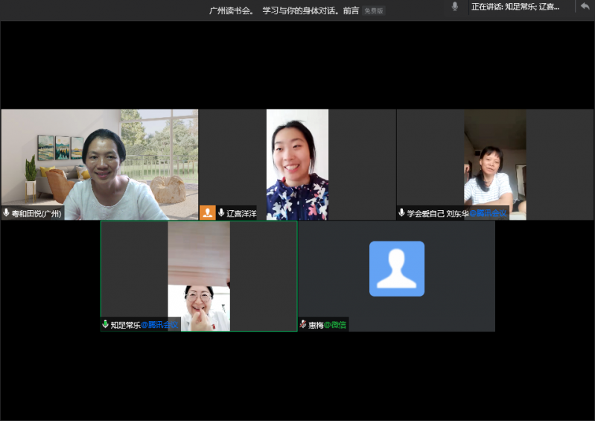Click microphone icon beside 辽喜洋洋 name
Image resolution: width=595 pixels, height=421 pixels.
(221, 213)
